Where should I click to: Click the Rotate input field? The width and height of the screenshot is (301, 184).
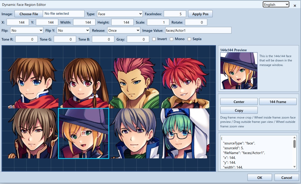[196, 22]
